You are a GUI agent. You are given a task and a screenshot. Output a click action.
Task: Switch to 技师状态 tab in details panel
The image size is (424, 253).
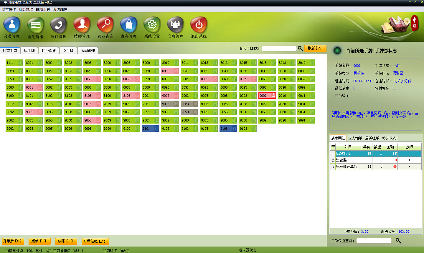pyautogui.click(x=389, y=138)
